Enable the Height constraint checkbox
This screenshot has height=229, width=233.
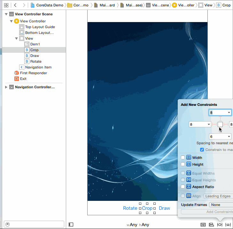(183, 164)
